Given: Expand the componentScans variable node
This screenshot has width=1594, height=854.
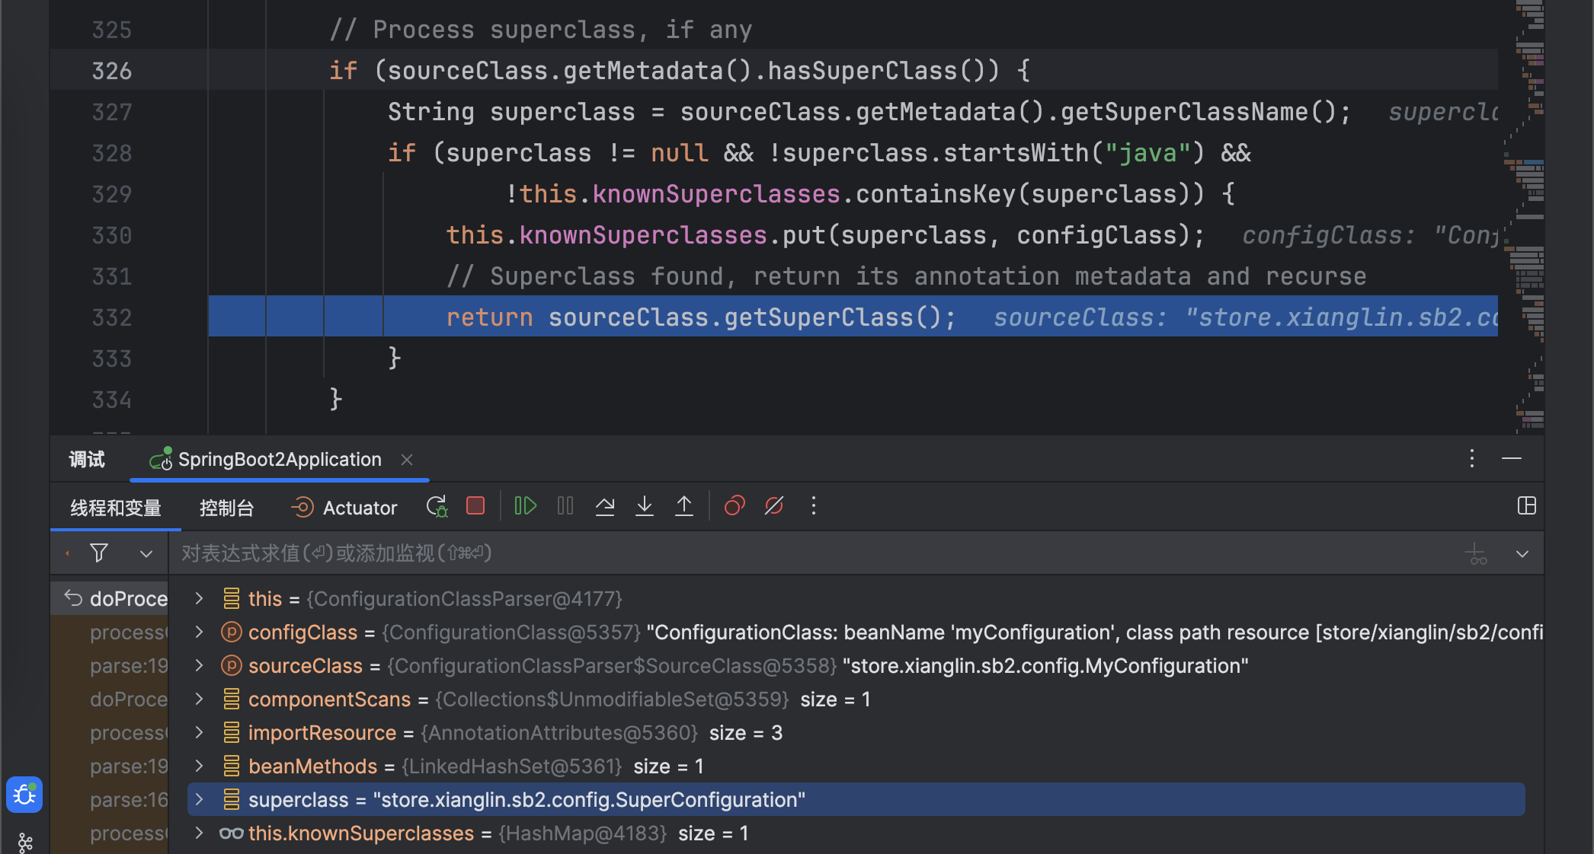Looking at the screenshot, I should 199,699.
